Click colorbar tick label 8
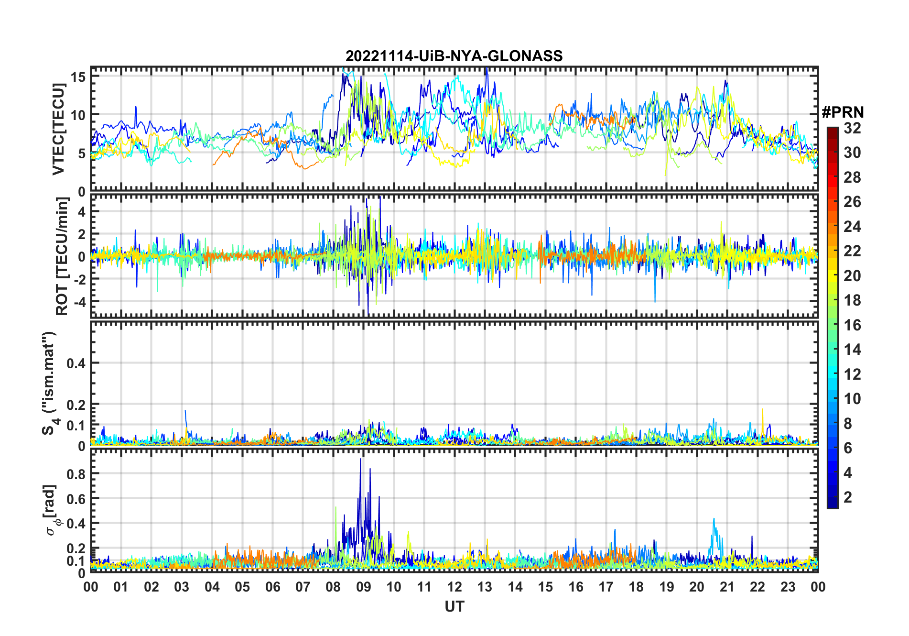The height and width of the screenshot is (636, 909). [848, 424]
